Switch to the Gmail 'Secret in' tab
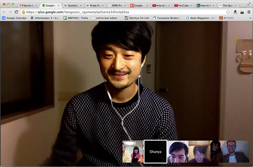The image size is (253, 167). tap(28, 5)
